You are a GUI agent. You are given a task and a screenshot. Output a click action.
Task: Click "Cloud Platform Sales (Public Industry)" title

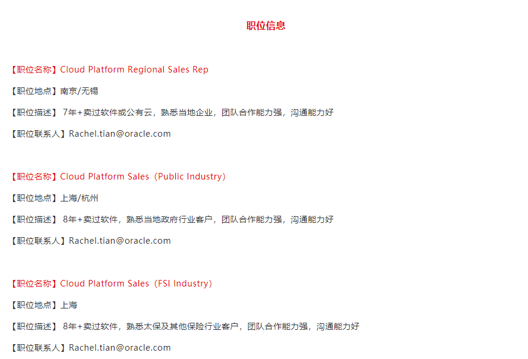[x=143, y=177]
